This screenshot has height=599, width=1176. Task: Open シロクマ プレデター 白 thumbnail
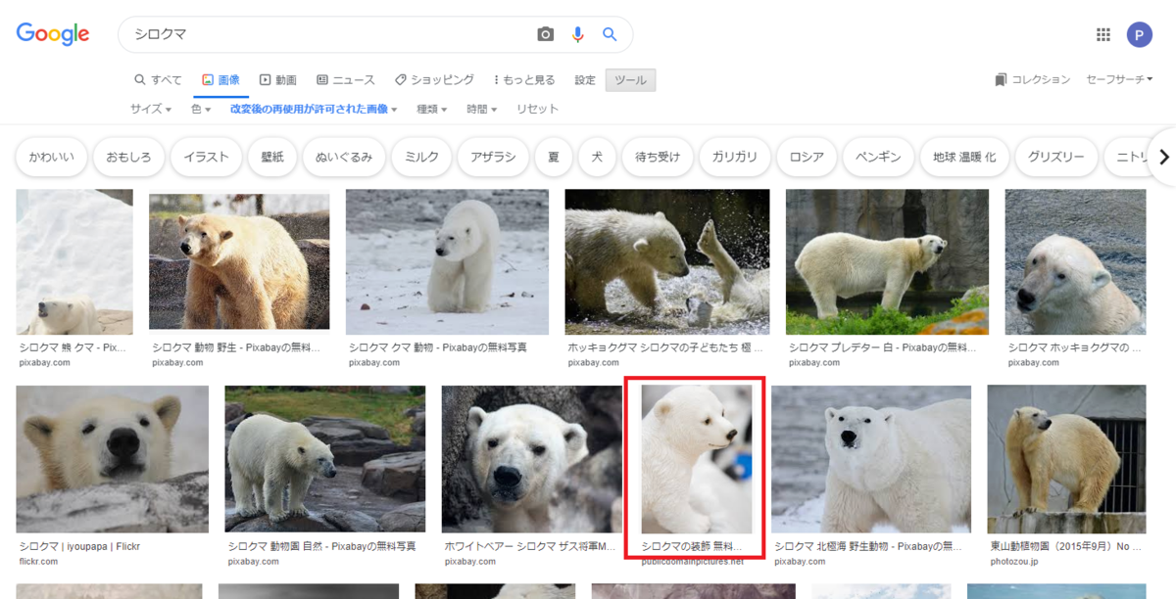tap(887, 262)
